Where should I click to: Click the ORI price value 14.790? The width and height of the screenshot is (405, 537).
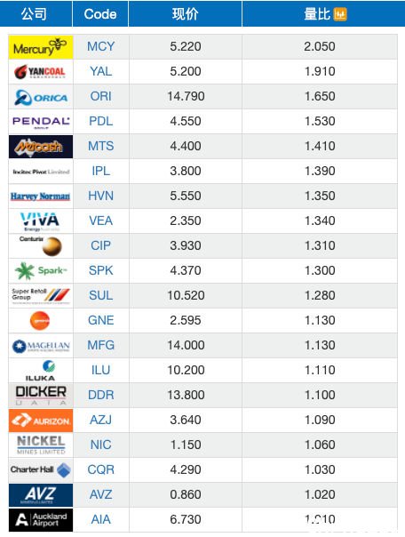(186, 97)
